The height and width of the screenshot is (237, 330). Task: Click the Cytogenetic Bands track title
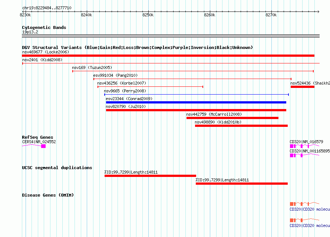(44, 27)
